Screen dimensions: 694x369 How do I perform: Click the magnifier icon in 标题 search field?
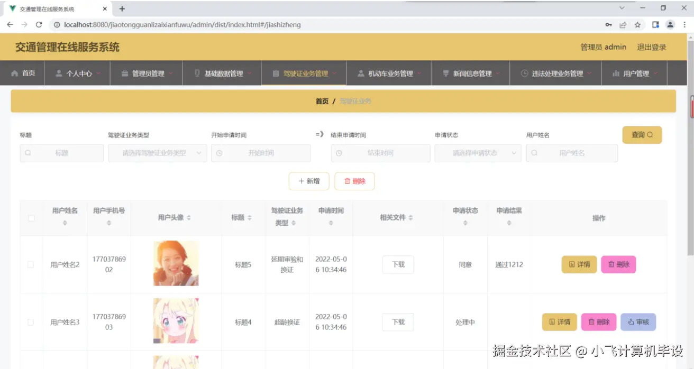pos(28,153)
